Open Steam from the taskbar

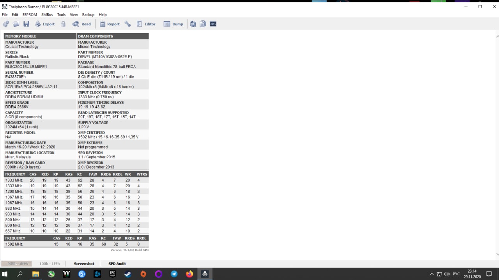pyautogui.click(x=128, y=274)
